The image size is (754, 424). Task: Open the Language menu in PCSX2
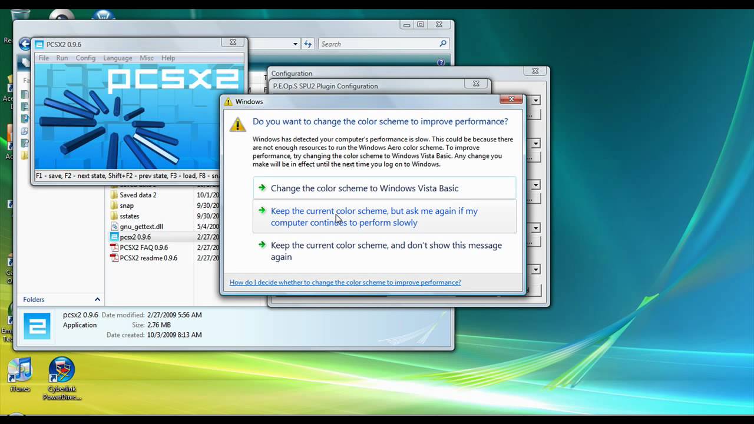(x=117, y=58)
